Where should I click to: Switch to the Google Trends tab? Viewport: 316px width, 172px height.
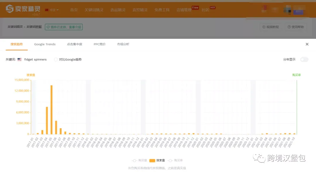(x=45, y=44)
